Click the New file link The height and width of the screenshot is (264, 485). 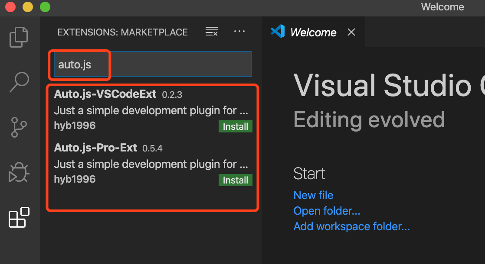[x=313, y=195]
